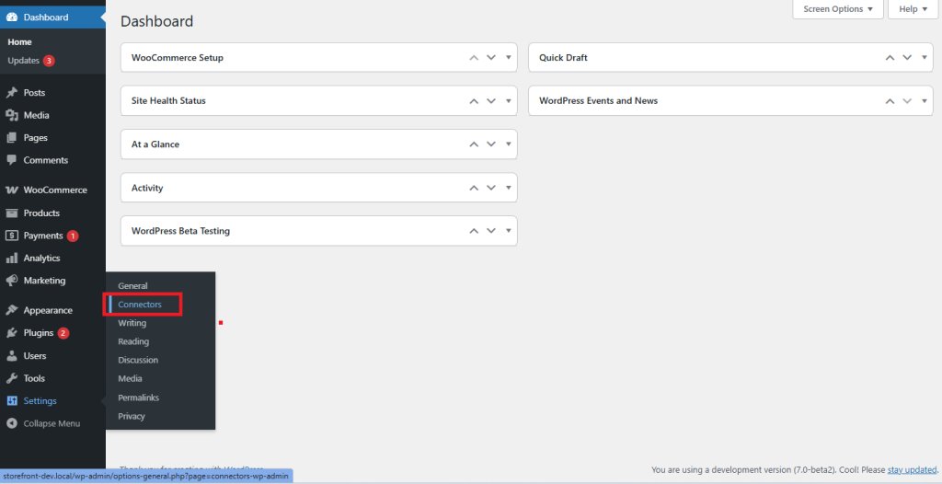942x484 pixels.
Task: Select Connectors in Settings submenu
Action: coord(140,305)
